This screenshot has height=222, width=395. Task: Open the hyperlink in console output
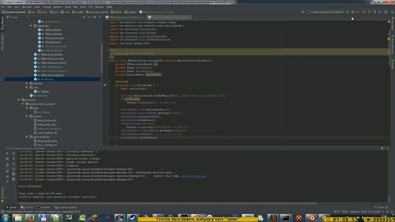pos(194,176)
